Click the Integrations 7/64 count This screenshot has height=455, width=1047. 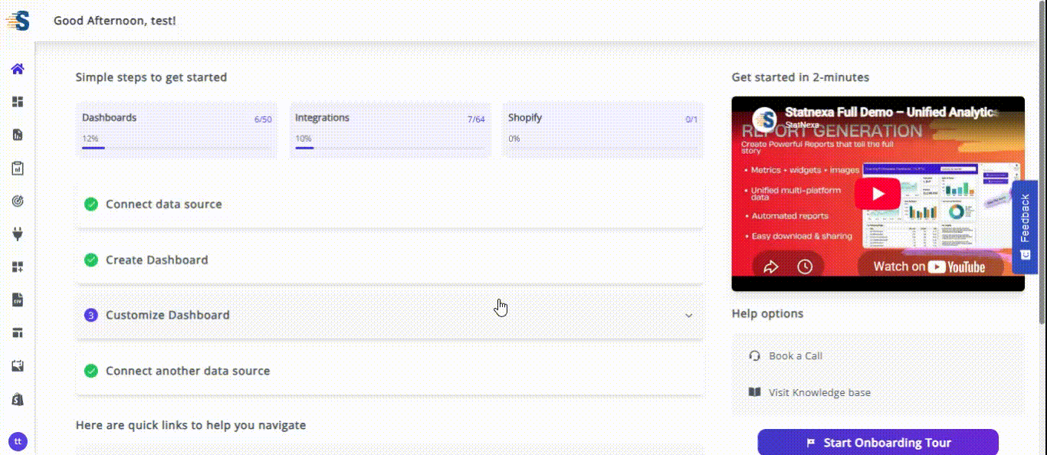(476, 119)
